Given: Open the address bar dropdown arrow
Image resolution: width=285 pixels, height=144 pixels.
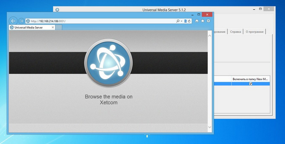Looking at the screenshot, I should pos(181,21).
